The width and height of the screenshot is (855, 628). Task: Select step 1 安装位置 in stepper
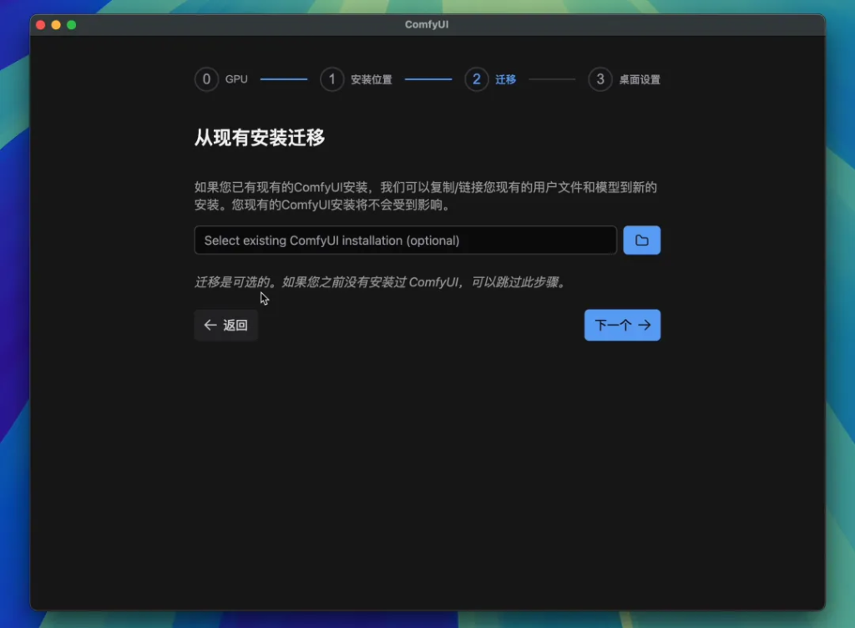pos(356,79)
